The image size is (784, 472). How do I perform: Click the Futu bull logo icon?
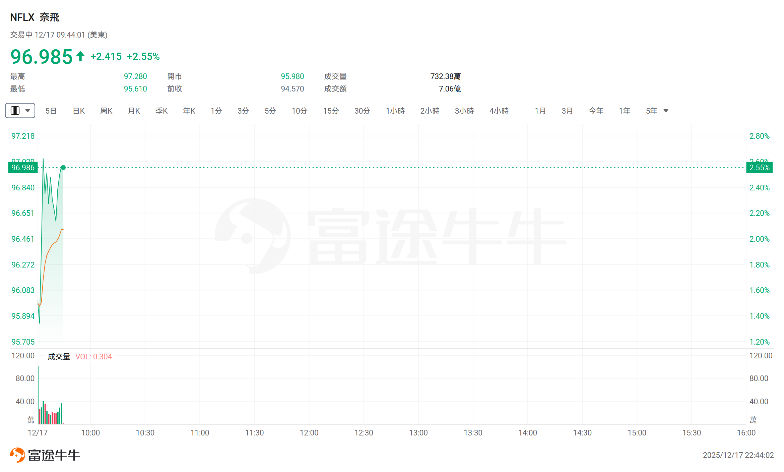[x=17, y=455]
